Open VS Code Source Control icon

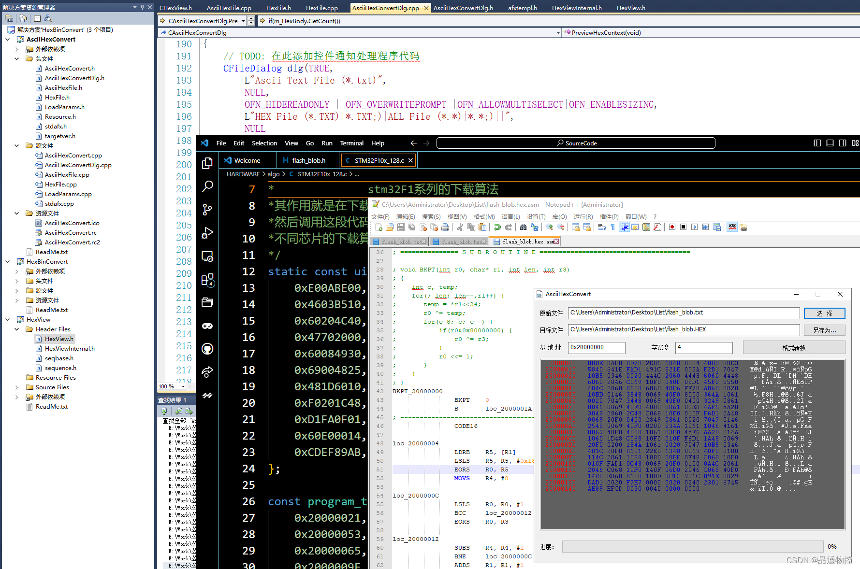[207, 210]
